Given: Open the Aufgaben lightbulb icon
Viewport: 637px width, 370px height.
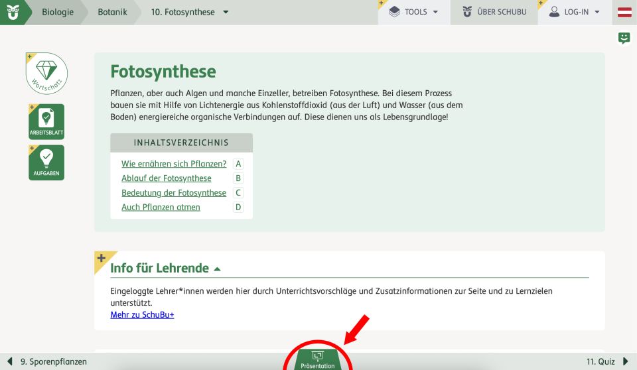Looking at the screenshot, I should [46, 162].
